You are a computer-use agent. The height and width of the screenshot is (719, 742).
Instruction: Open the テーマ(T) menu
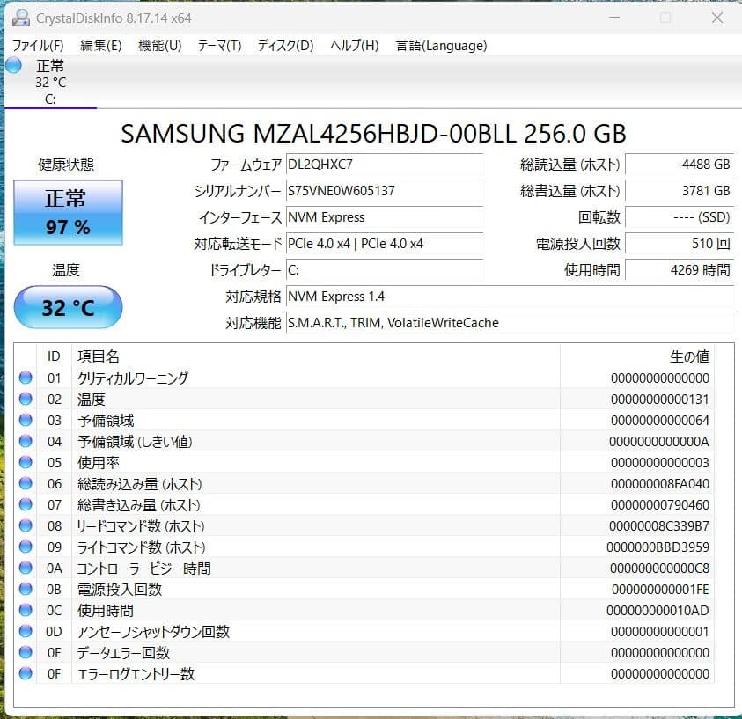218,45
